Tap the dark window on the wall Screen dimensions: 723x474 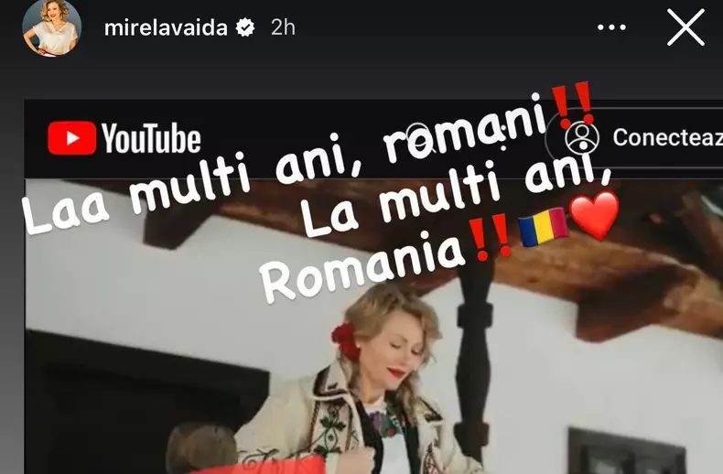pyautogui.click(x=626, y=451)
